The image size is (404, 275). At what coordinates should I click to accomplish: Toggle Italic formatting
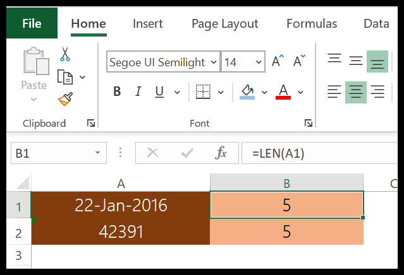[138, 91]
